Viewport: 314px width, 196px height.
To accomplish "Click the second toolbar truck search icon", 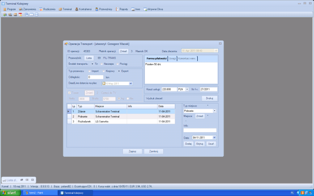I will tap(10, 15).
